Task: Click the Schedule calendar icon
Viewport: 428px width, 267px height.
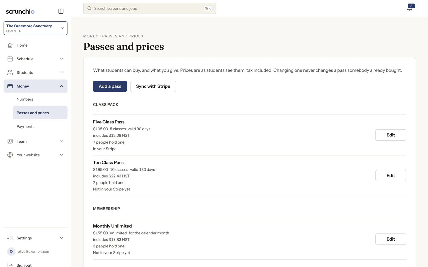Action: tap(10, 59)
